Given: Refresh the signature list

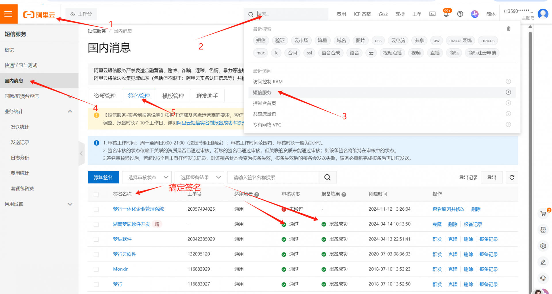Looking at the screenshot, I should pyautogui.click(x=512, y=177).
